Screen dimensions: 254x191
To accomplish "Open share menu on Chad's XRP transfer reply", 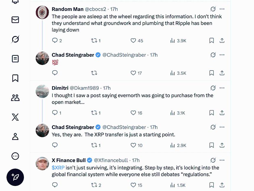I will 222,145.
